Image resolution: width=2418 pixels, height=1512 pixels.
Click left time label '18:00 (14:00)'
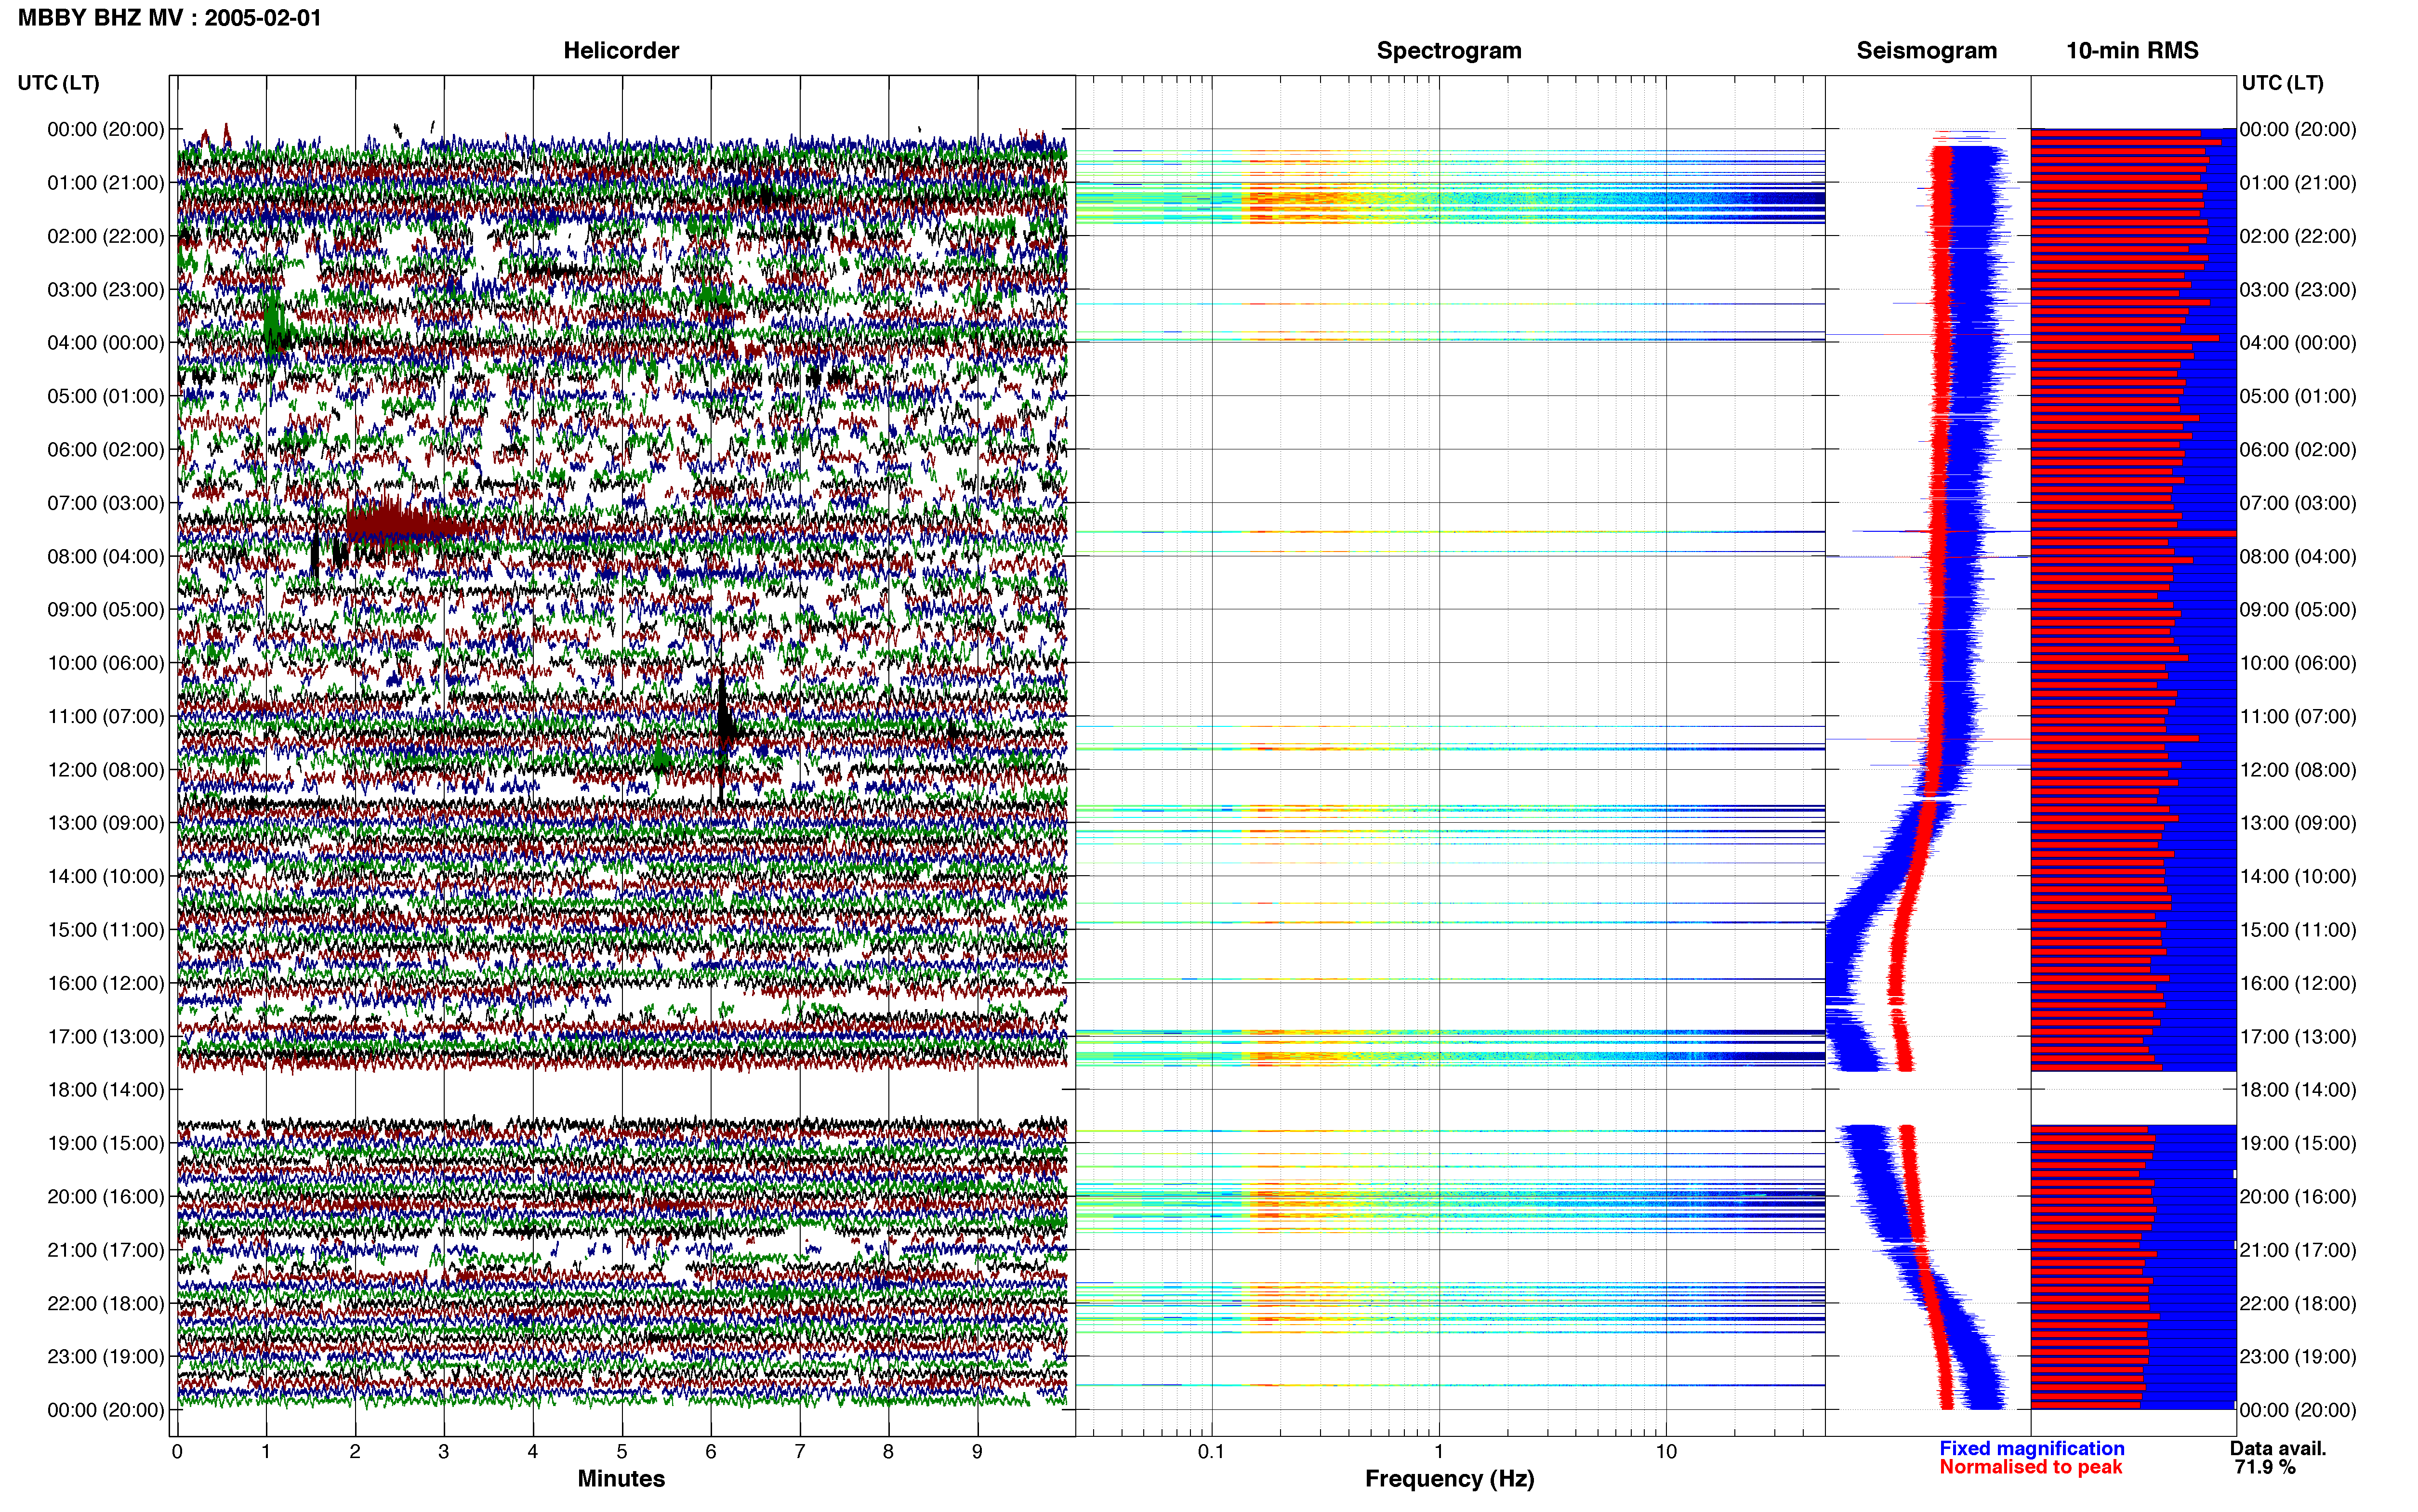106,1090
